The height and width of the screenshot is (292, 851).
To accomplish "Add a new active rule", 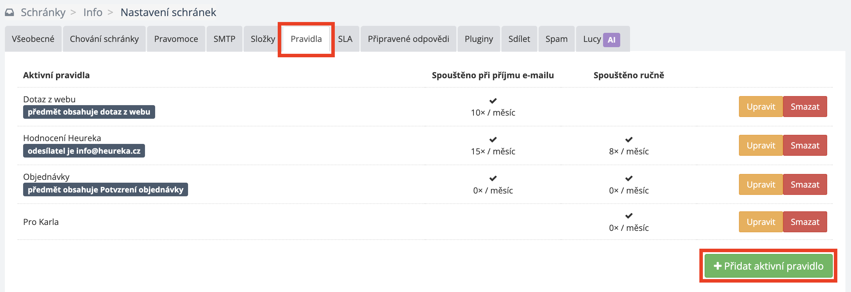I will click(x=768, y=266).
